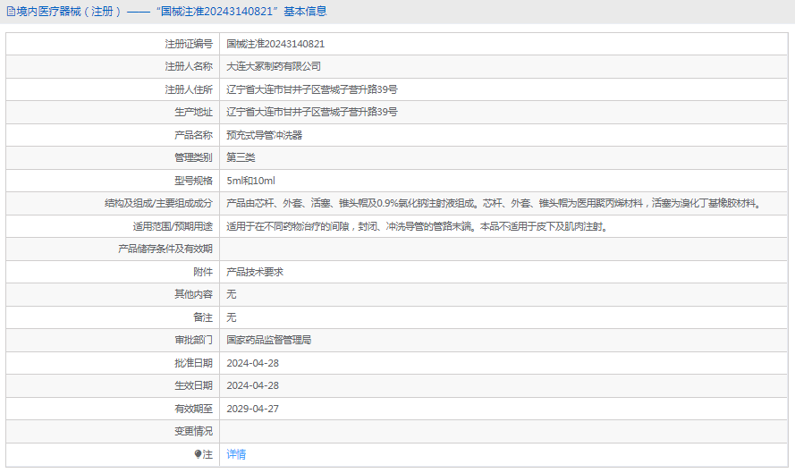Click the 备注 field label

point(203,318)
